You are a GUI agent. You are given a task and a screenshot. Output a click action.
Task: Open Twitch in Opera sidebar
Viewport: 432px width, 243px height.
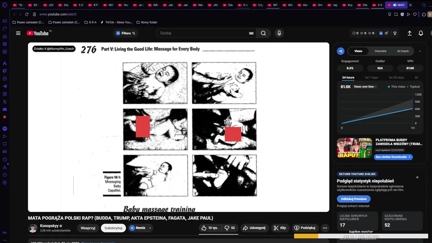5,71
